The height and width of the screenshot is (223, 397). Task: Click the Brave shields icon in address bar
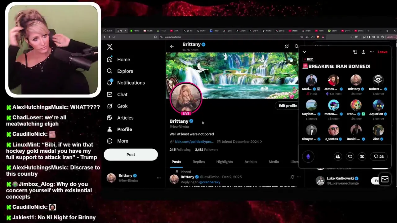pyautogui.click(x=318, y=37)
